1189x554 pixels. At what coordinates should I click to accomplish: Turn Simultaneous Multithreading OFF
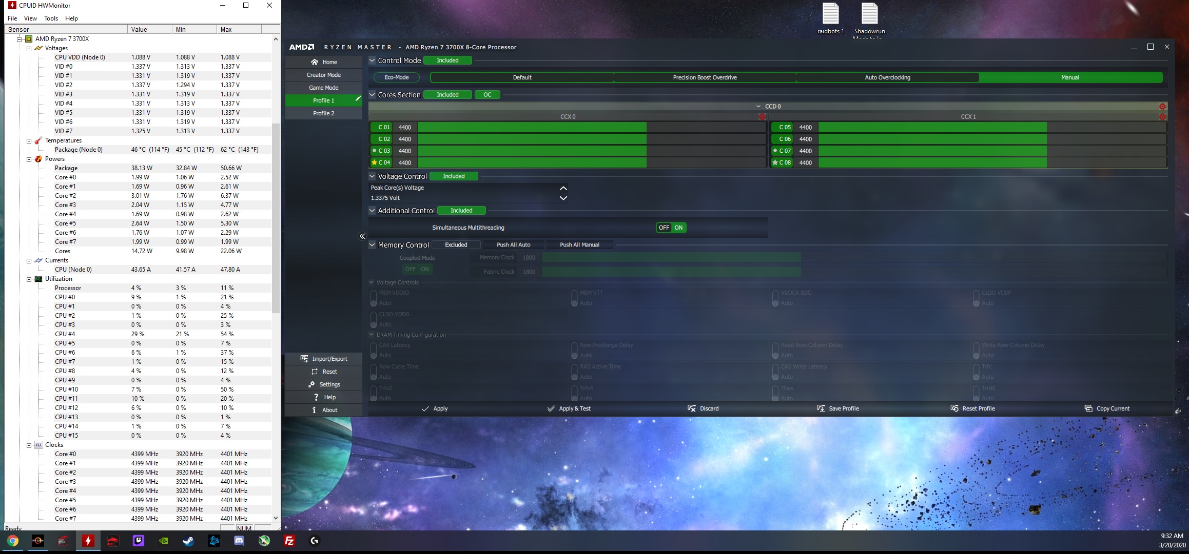pos(664,228)
